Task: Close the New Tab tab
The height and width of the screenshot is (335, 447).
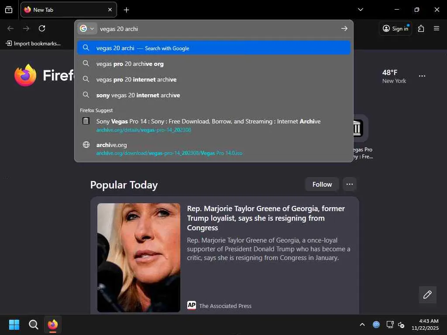Action: [110, 10]
